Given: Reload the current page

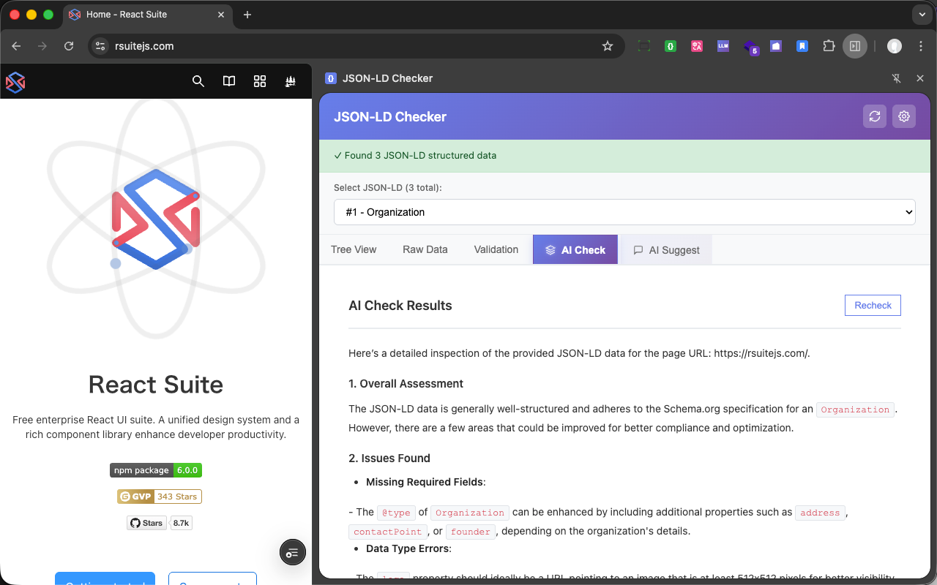Looking at the screenshot, I should click(69, 46).
